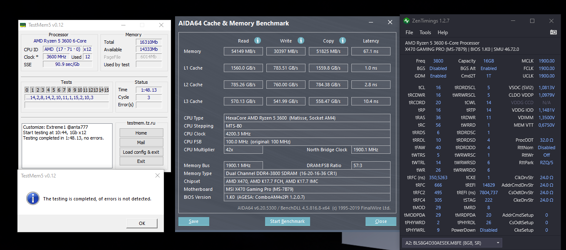Click OK in the TestMem5 completion dialog
The image size is (566, 250).
coord(142,223)
